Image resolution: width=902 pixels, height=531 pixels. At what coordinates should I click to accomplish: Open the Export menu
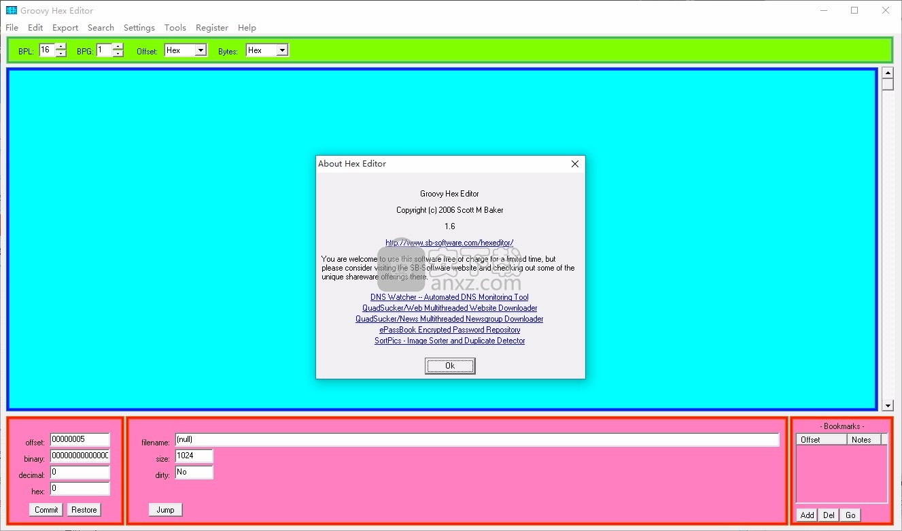click(65, 28)
